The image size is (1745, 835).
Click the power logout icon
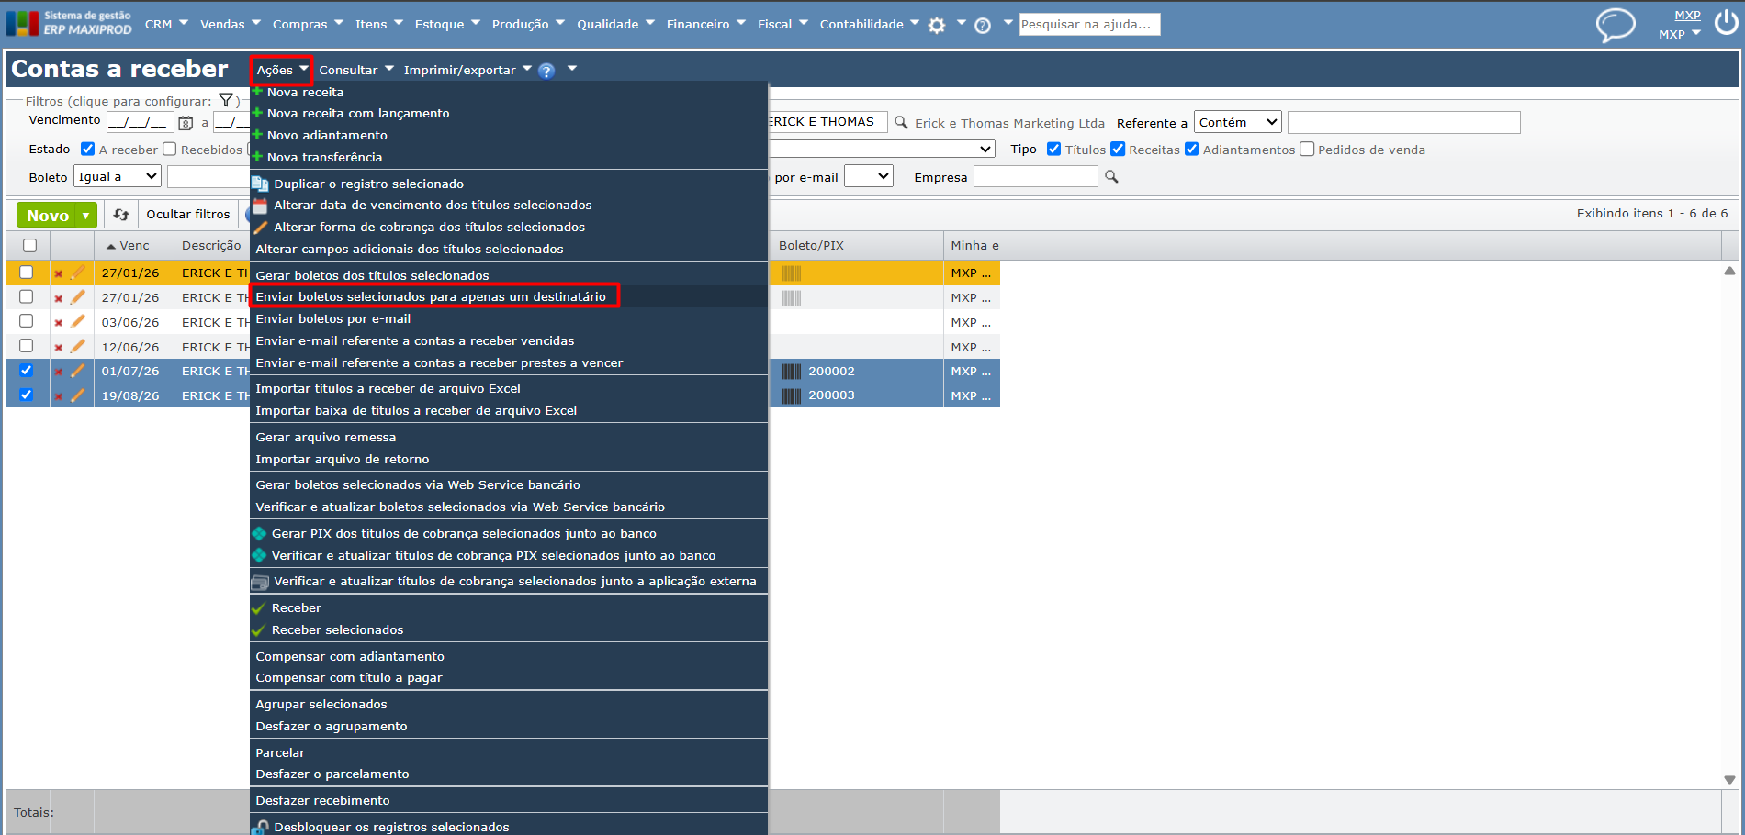[x=1727, y=21]
